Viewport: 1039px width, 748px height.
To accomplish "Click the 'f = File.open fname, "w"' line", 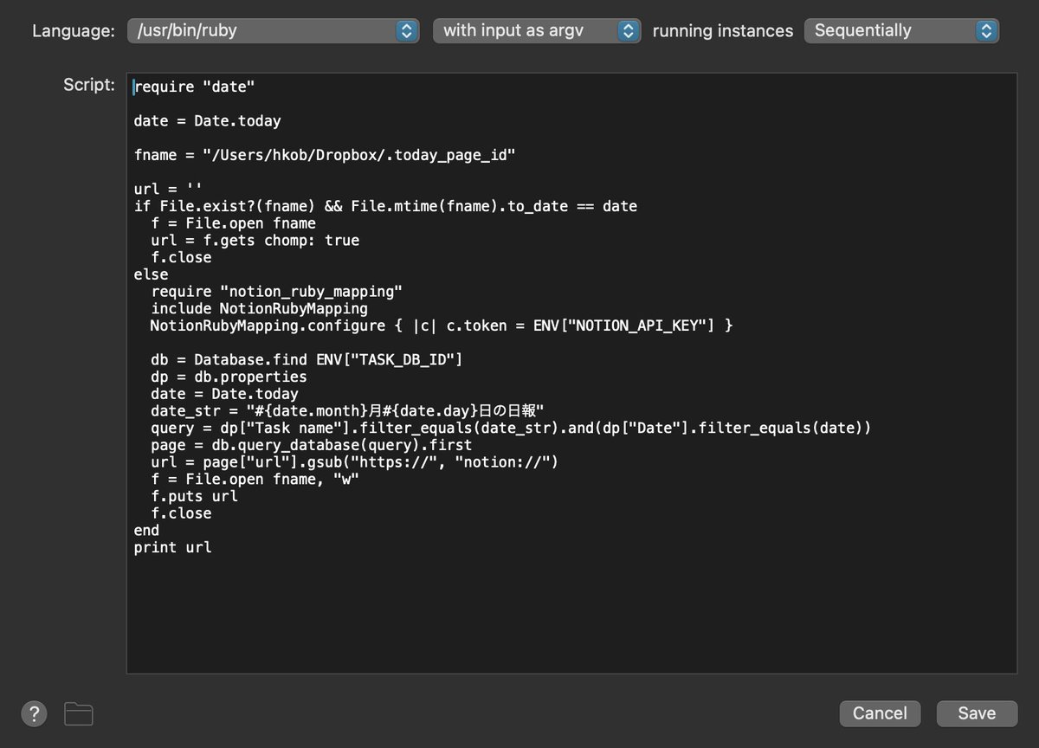I will coord(255,479).
